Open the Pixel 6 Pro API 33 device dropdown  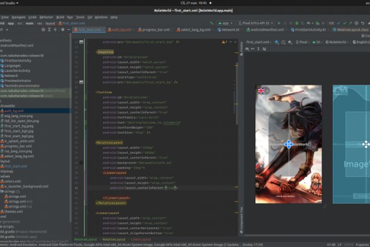[255, 23]
